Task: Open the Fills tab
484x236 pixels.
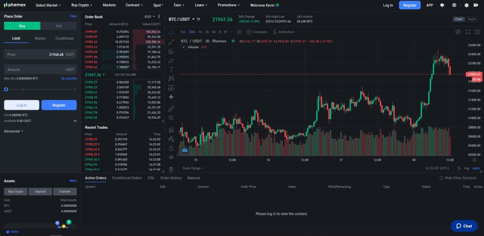Action: 151,178
